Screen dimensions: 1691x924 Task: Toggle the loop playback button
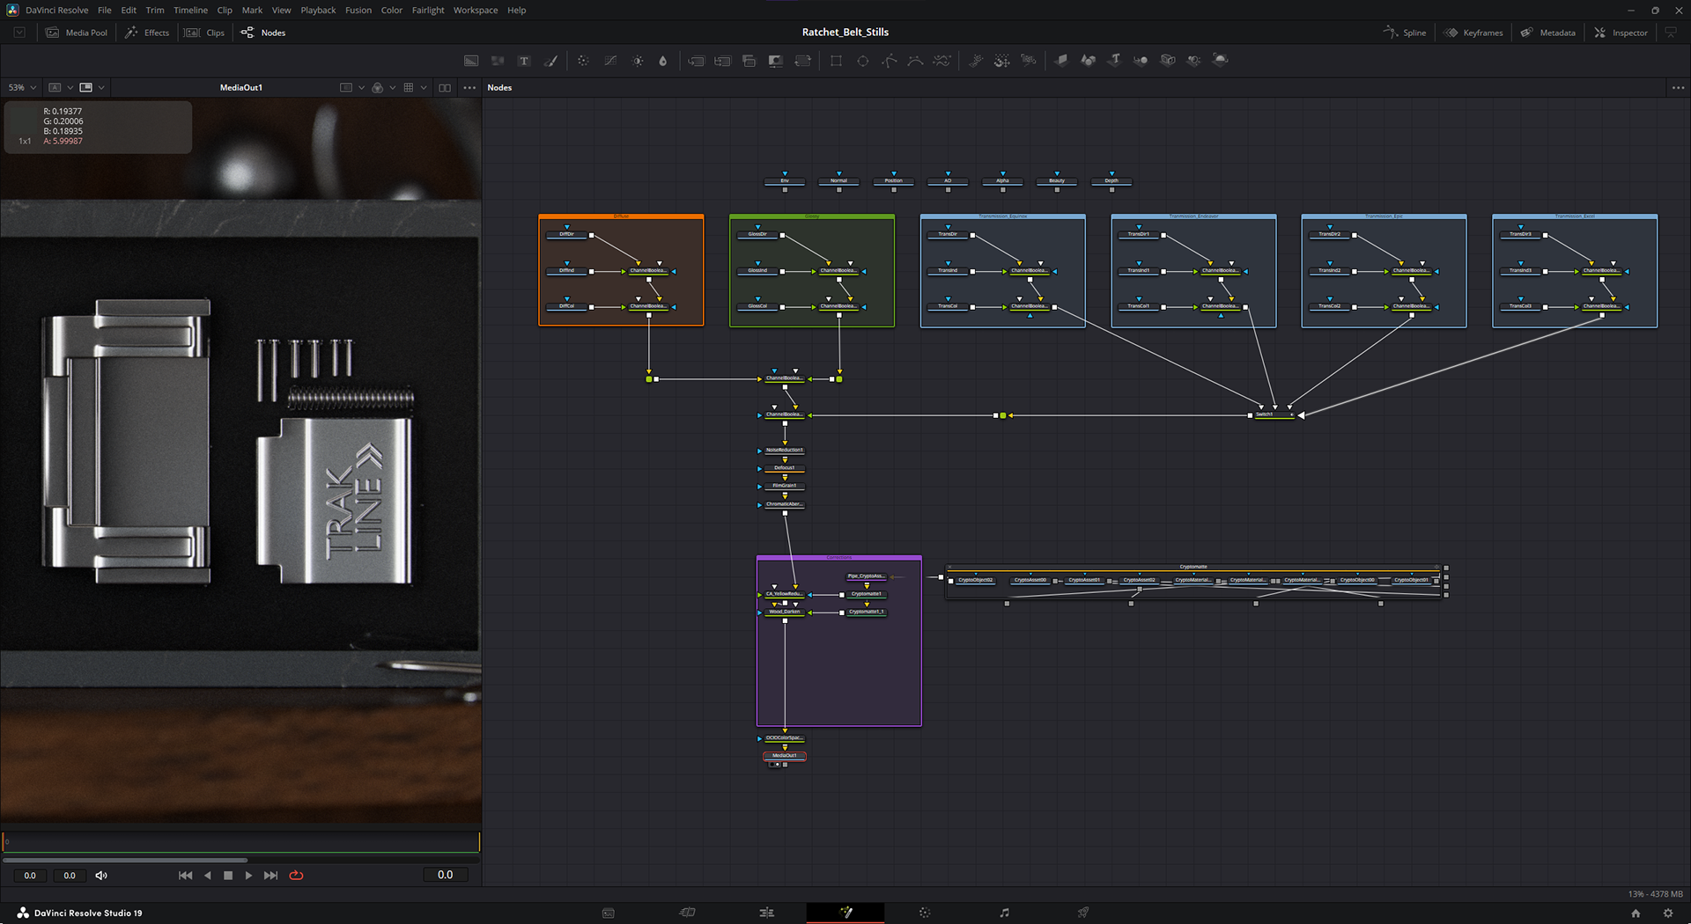[x=296, y=876]
